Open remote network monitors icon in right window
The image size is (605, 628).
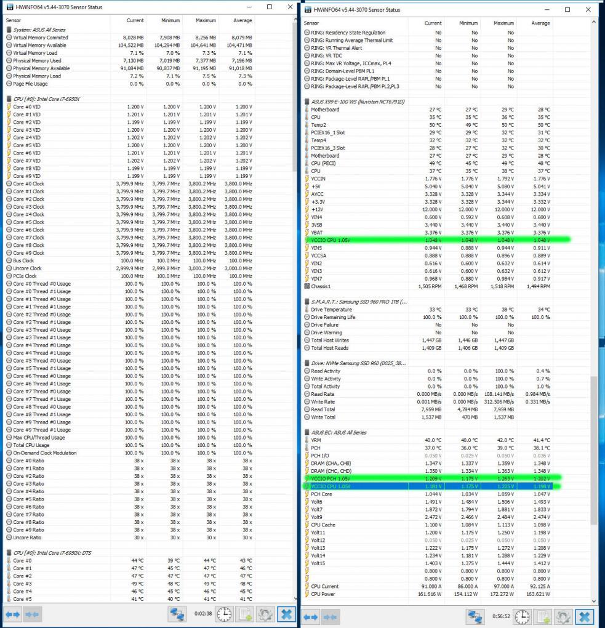coord(475,617)
